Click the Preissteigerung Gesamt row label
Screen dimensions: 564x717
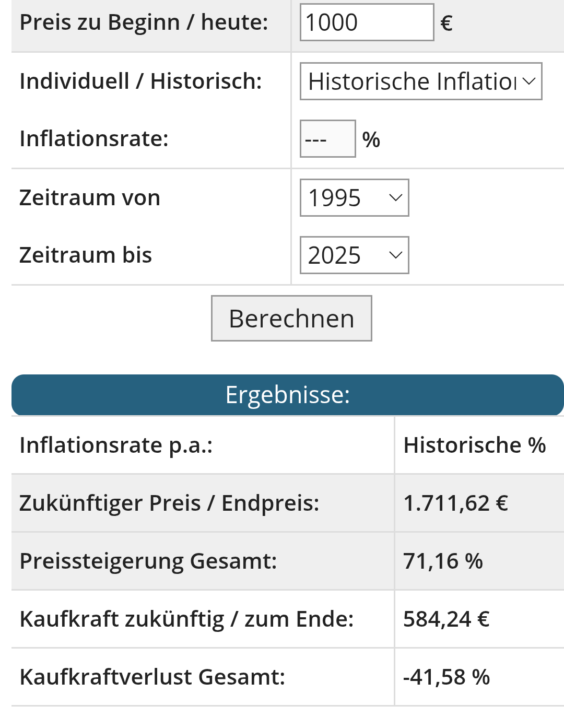click(148, 561)
